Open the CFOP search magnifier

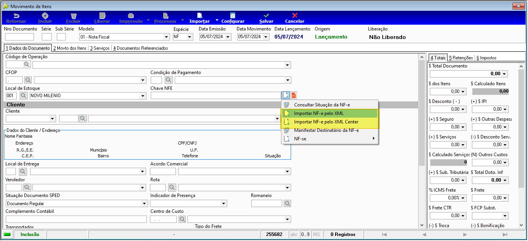click(28, 80)
